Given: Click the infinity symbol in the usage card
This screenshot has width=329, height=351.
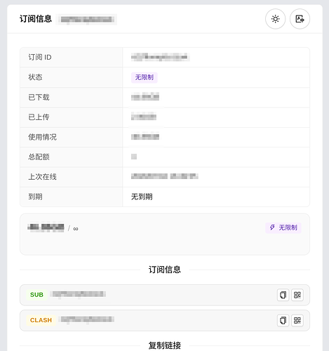Looking at the screenshot, I should [x=76, y=229].
